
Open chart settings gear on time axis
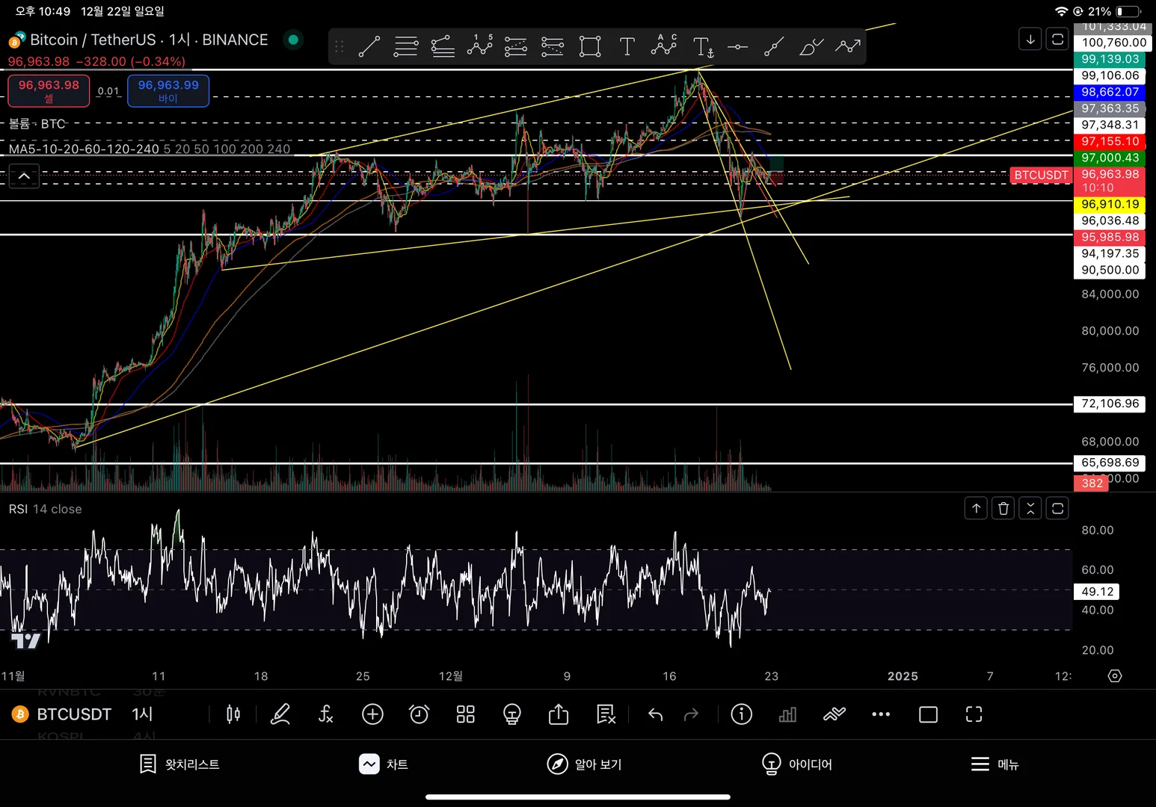click(1115, 675)
